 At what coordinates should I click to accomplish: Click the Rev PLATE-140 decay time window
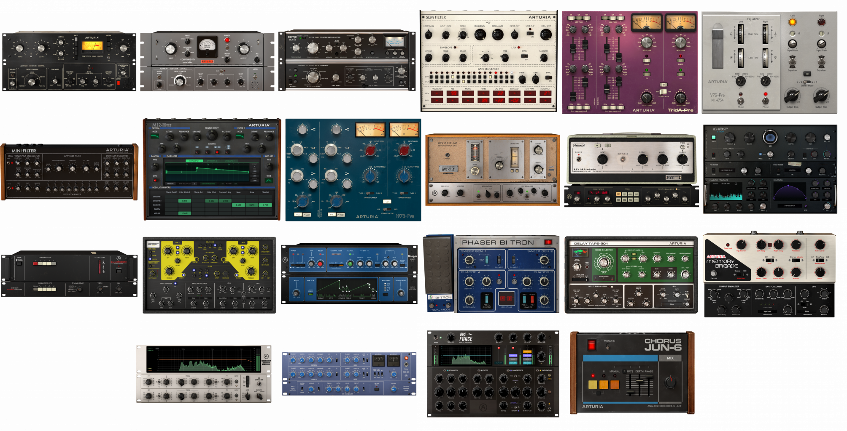point(515,157)
